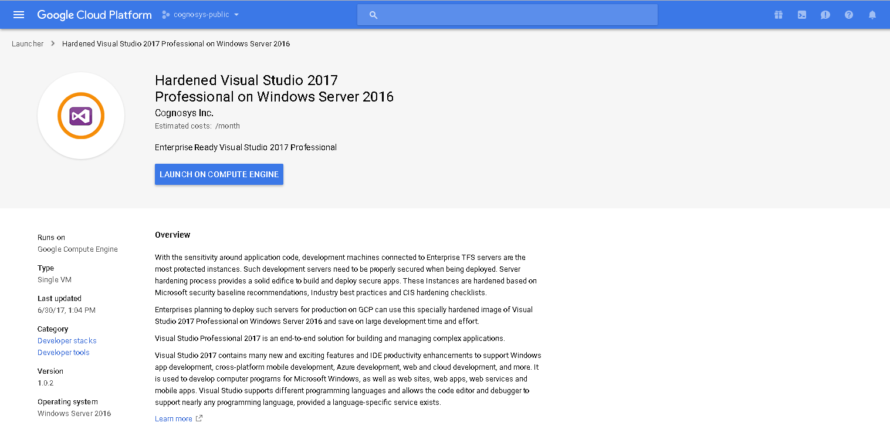Click Windows Server 2016 operating system value

click(74, 413)
